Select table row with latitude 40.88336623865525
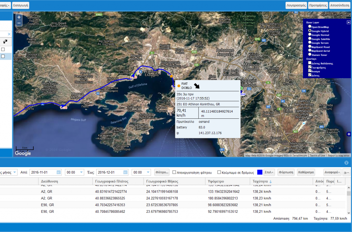352x232 pixels. click(173, 198)
